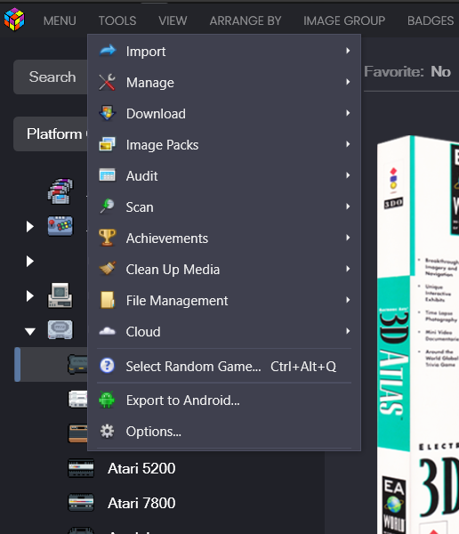Open the Import submenu
The width and height of the screenshot is (459, 534).
224,51
